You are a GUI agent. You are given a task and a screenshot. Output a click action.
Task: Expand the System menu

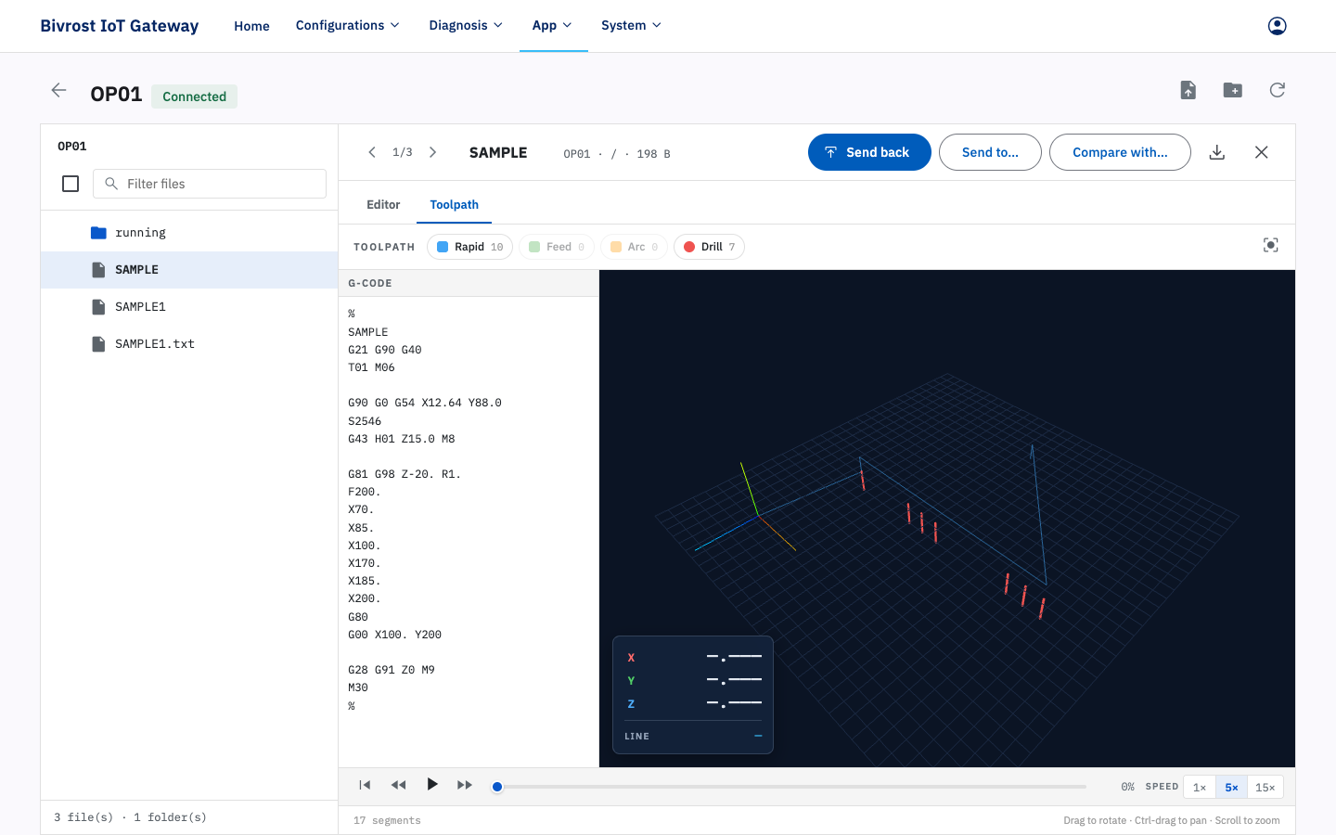coord(631,26)
